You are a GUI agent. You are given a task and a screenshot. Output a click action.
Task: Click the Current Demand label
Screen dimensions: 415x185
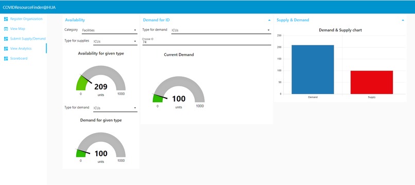coord(179,54)
